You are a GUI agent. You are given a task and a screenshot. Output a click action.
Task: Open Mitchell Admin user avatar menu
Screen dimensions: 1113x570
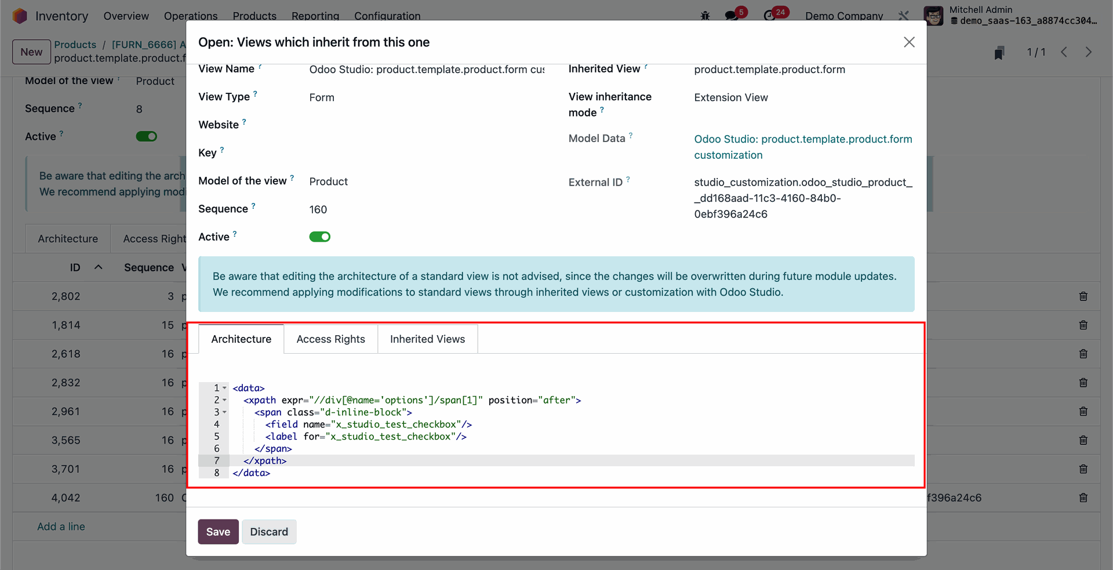[933, 16]
